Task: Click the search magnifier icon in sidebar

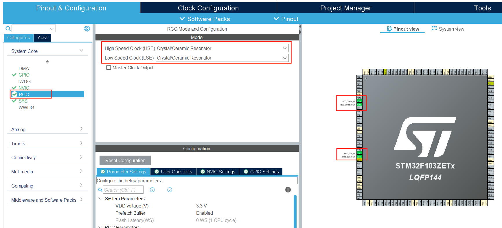Action: coord(8,29)
